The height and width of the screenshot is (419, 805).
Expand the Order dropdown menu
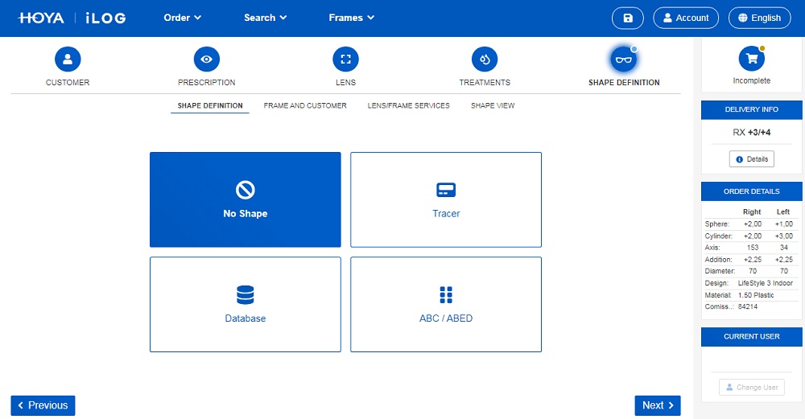click(182, 18)
